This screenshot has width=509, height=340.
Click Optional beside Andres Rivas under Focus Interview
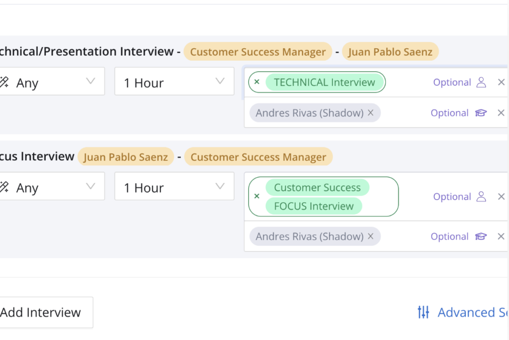click(449, 236)
